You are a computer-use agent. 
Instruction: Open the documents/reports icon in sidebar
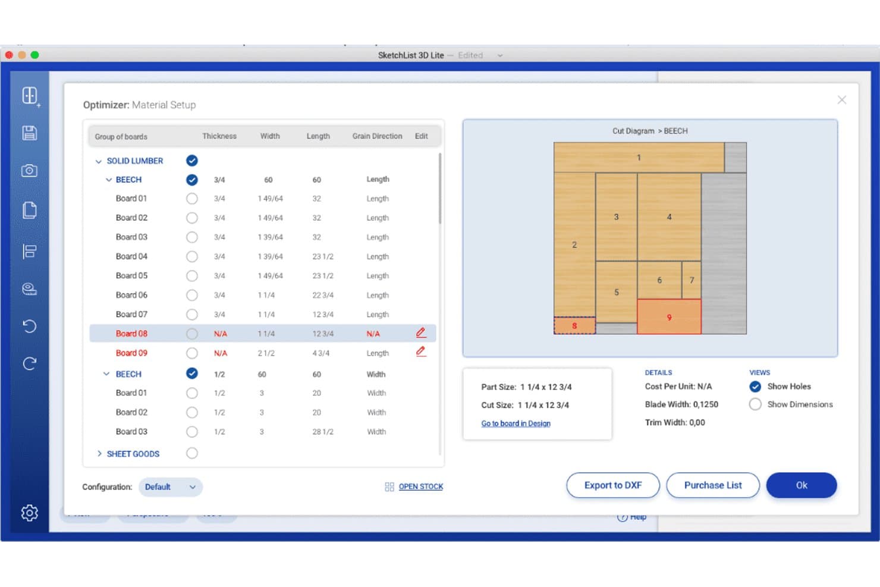coord(30,210)
